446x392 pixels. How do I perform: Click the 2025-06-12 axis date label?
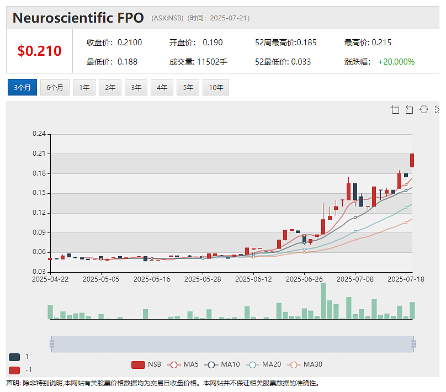pos(253,279)
